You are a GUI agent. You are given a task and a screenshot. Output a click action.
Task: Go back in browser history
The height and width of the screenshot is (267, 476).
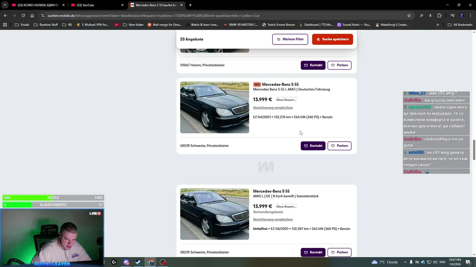coord(5,16)
